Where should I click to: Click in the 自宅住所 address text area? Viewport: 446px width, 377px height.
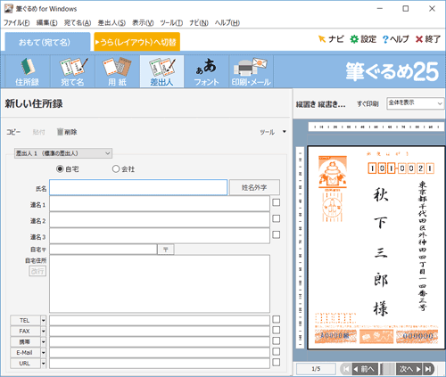[x=160, y=283]
